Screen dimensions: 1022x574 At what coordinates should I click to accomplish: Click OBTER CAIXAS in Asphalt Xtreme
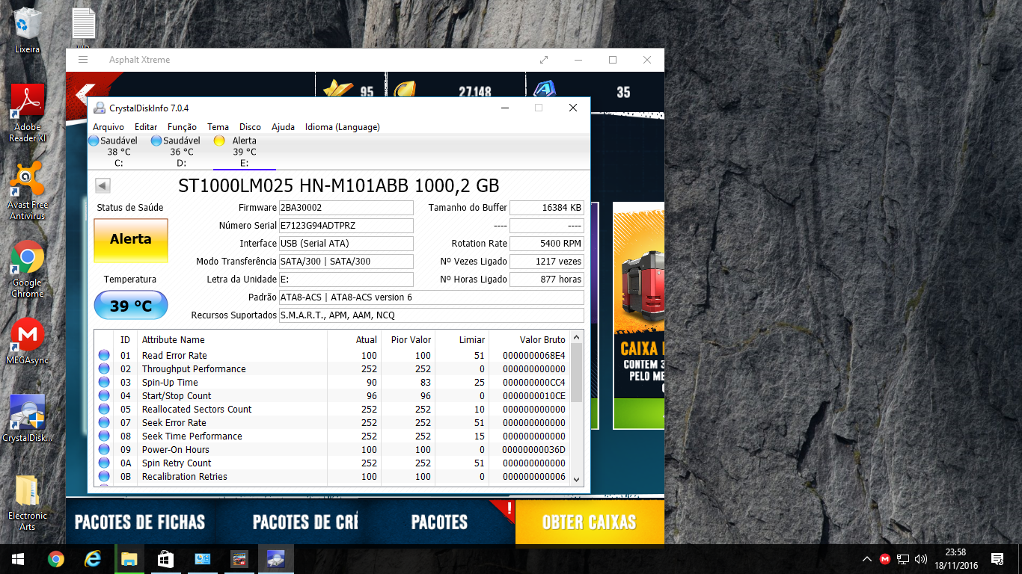click(x=590, y=522)
